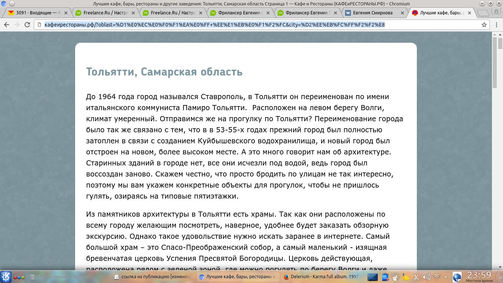Image resolution: width=503 pixels, height=283 pixels.
Task: Switch to ссылка на публикацию taskbar window
Action: pyautogui.click(x=153, y=277)
